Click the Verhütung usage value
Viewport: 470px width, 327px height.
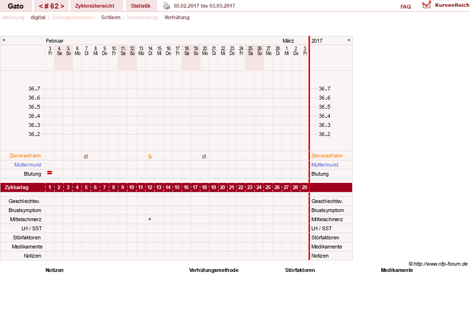[177, 17]
